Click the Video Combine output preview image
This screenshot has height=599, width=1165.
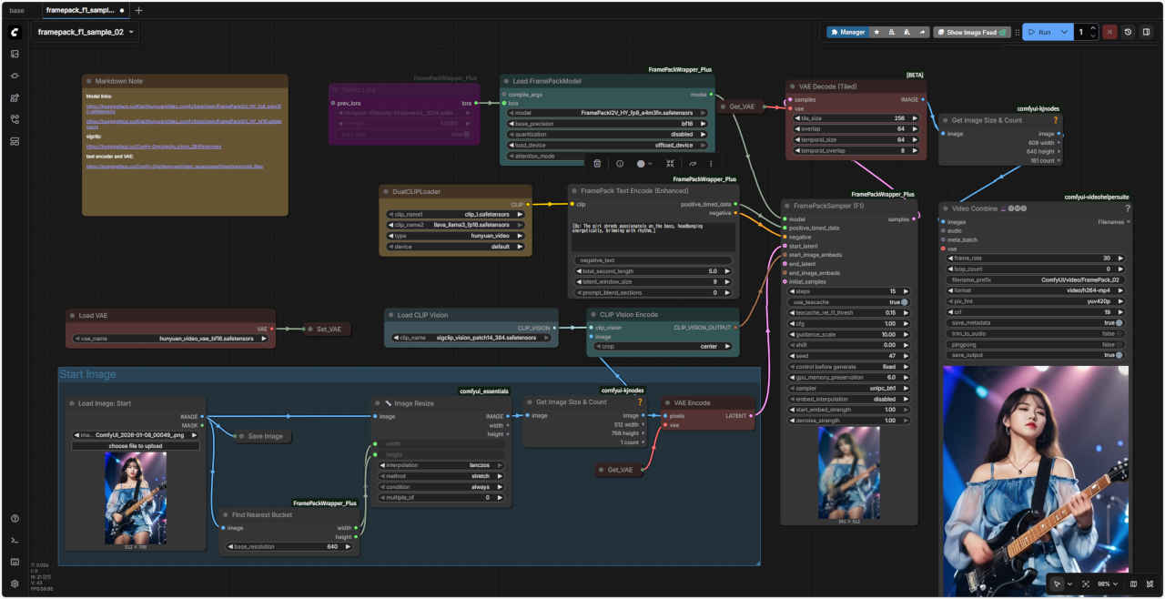(1035, 473)
